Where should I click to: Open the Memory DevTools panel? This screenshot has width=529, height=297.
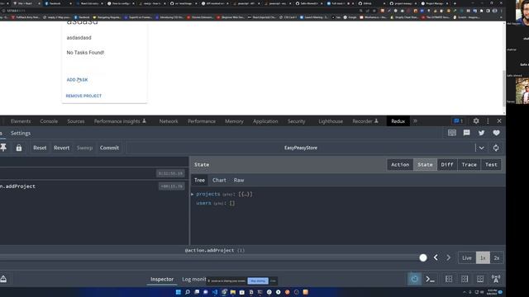234,121
